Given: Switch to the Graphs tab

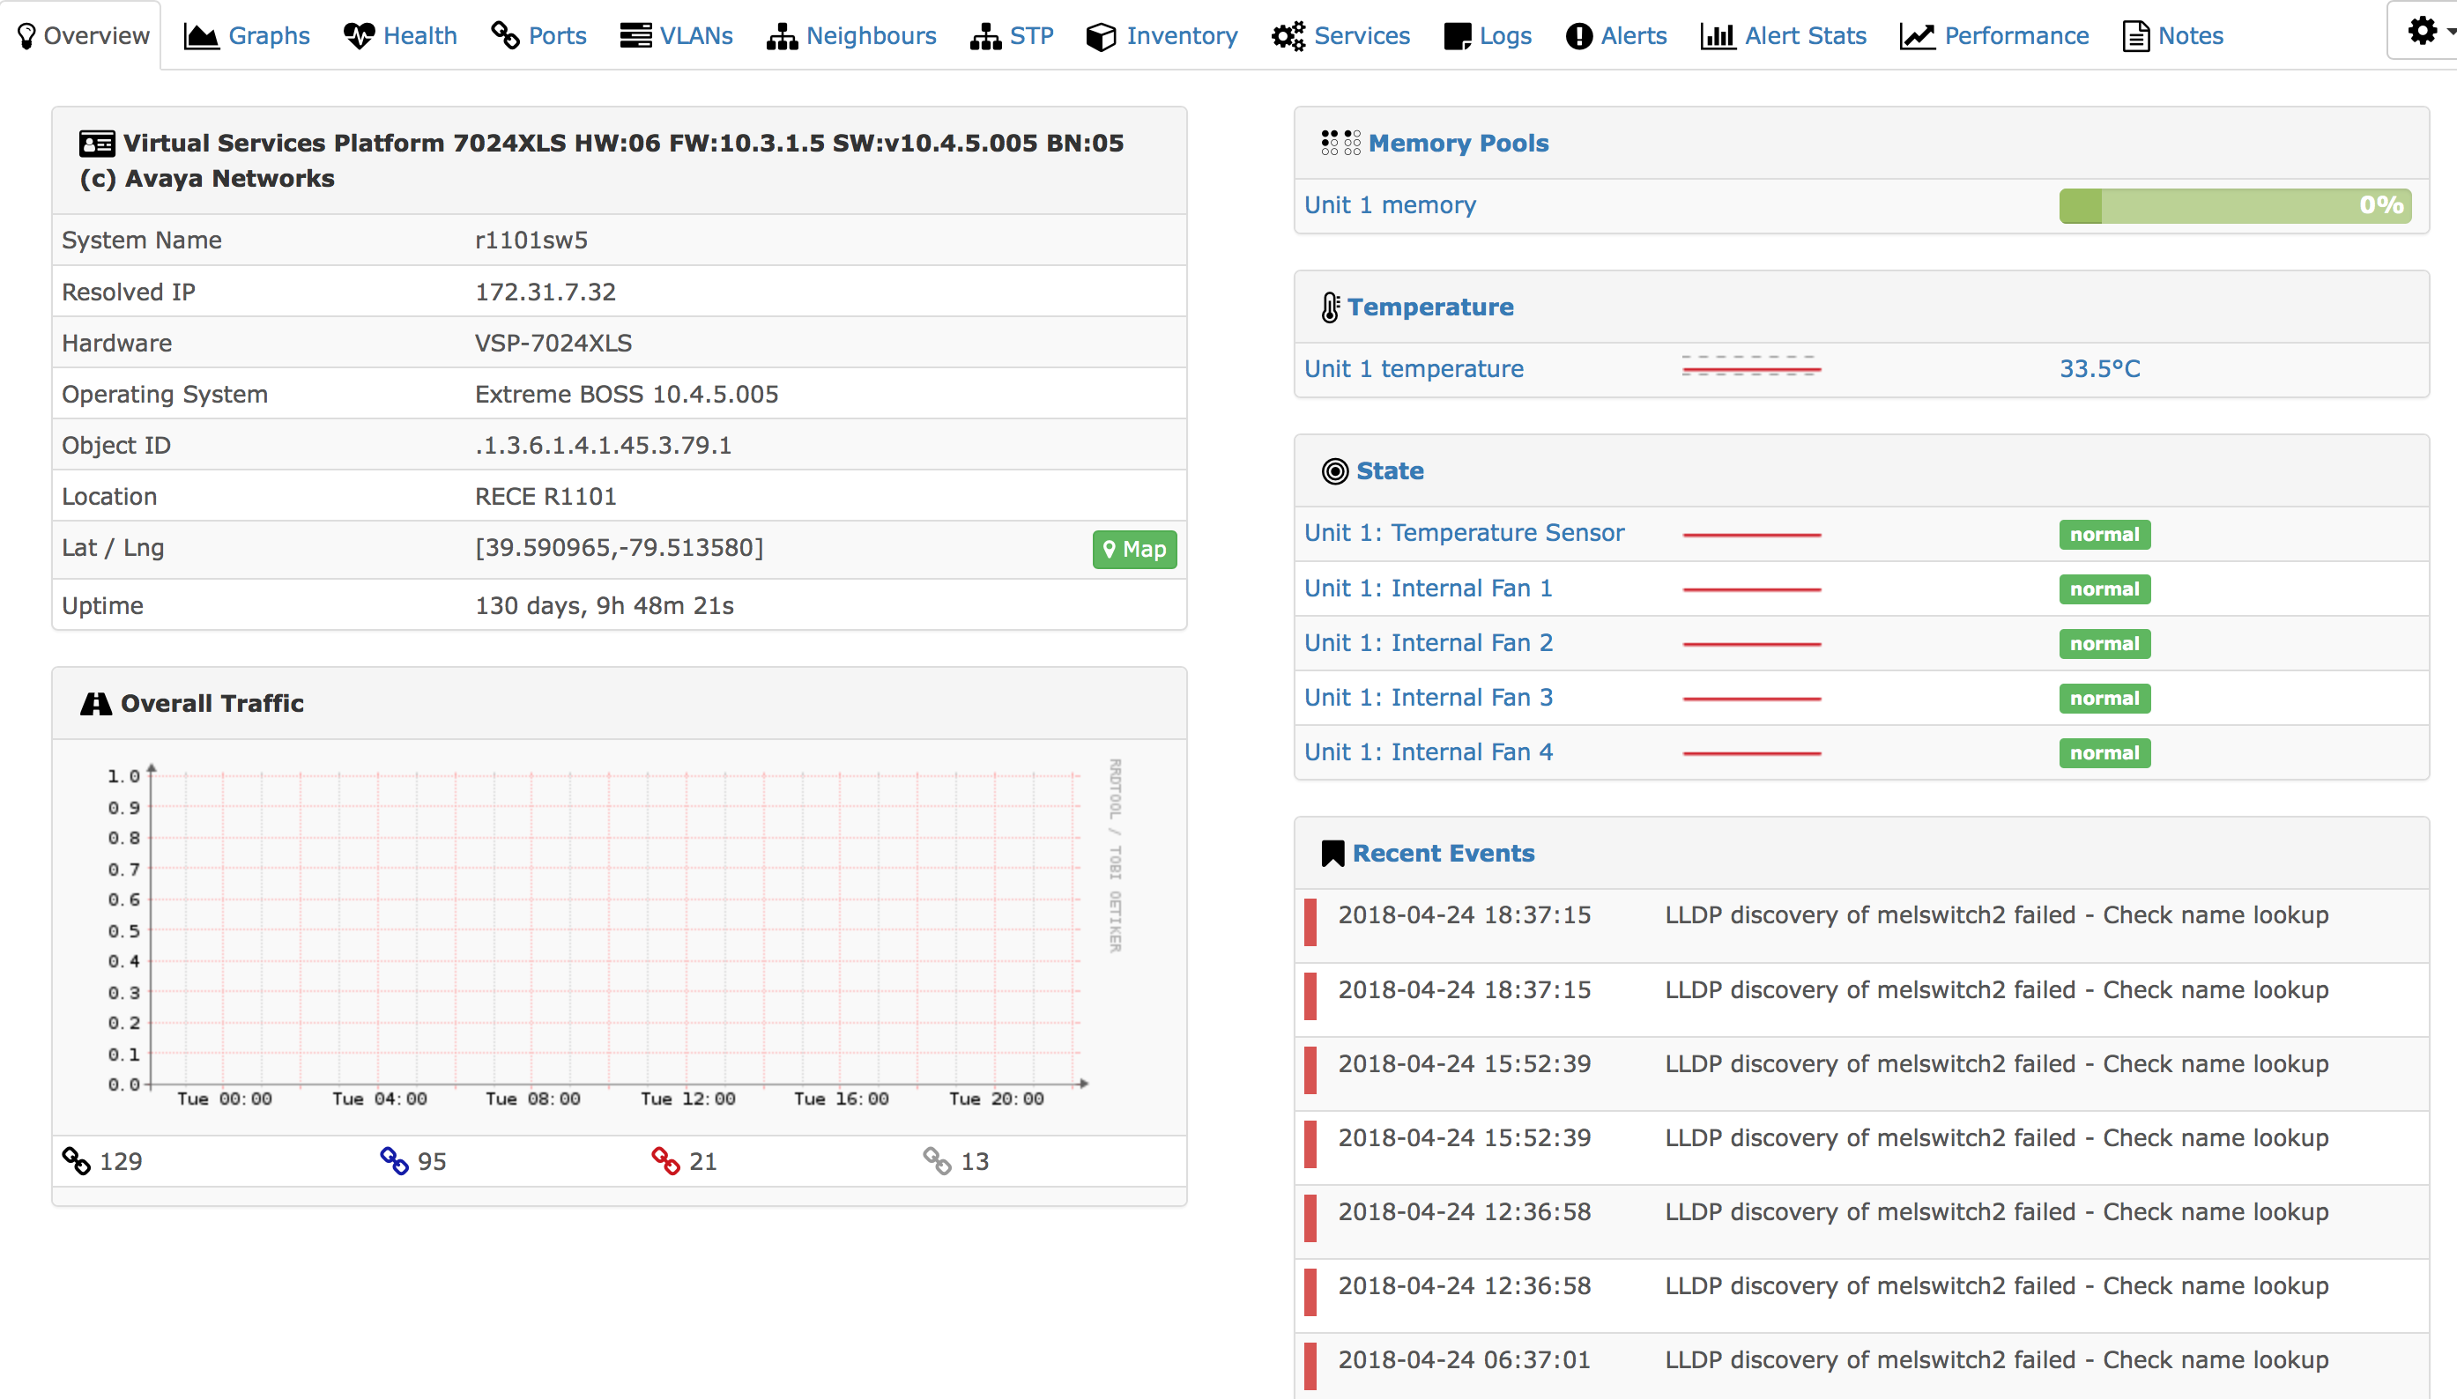Looking at the screenshot, I should (x=246, y=35).
